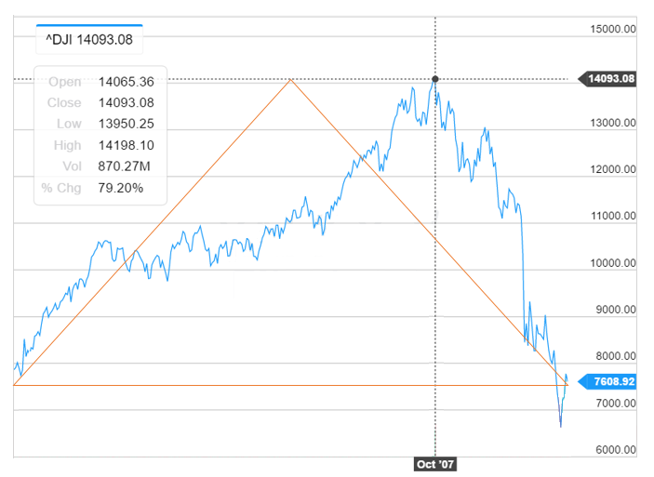Image resolution: width=654 pixels, height=477 pixels.
Task: Click the Low 13950.25 tooltip row
Action: click(x=100, y=125)
